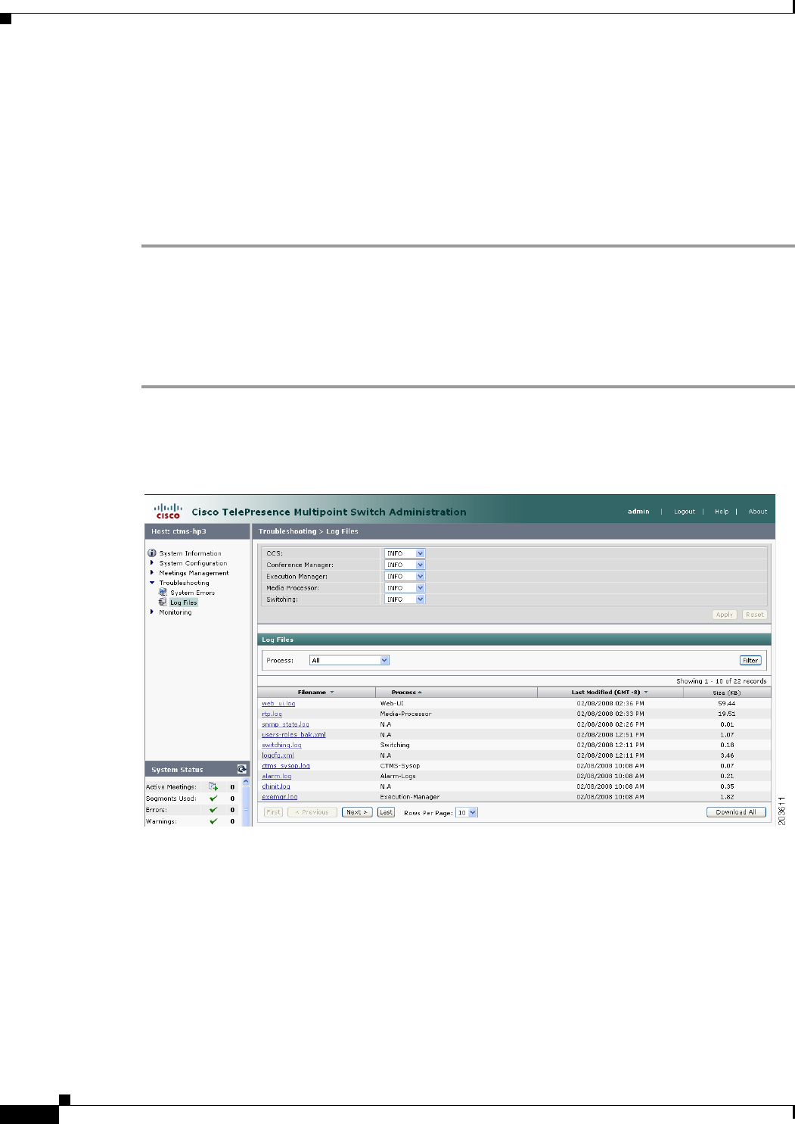Screen dimensions: 795x1124
Task: Open Rows Per Page dropdown
Action: 467,812
